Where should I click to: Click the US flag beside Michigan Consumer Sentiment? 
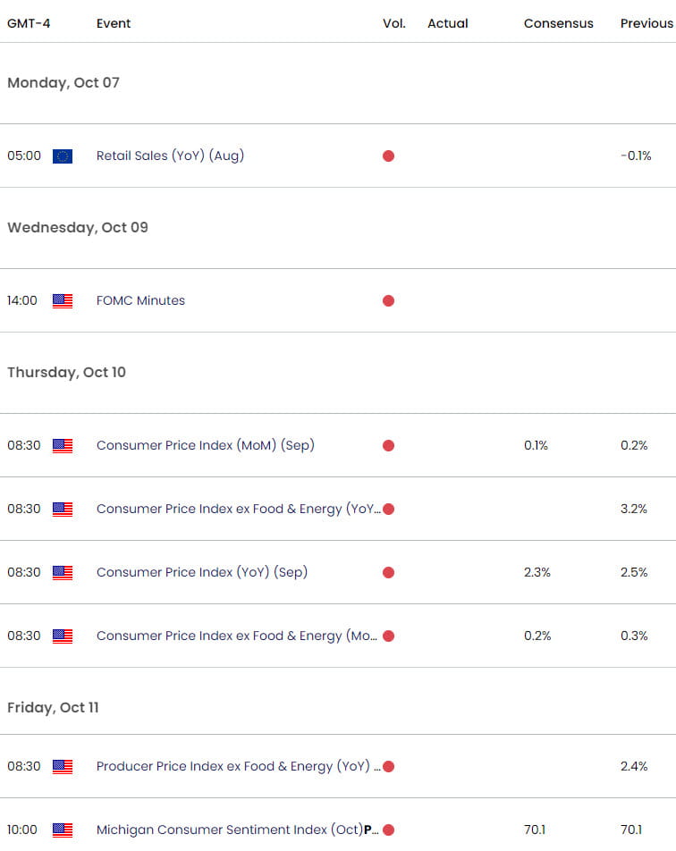62,830
